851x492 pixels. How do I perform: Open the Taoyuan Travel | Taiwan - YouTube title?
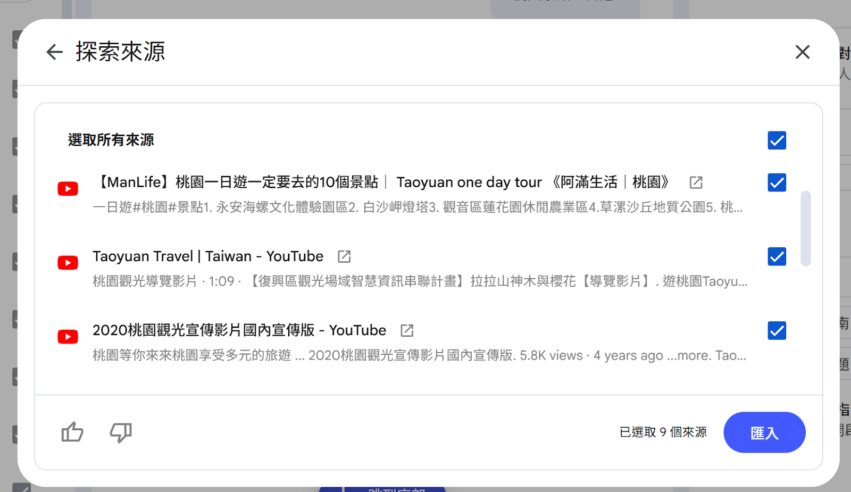click(x=208, y=256)
